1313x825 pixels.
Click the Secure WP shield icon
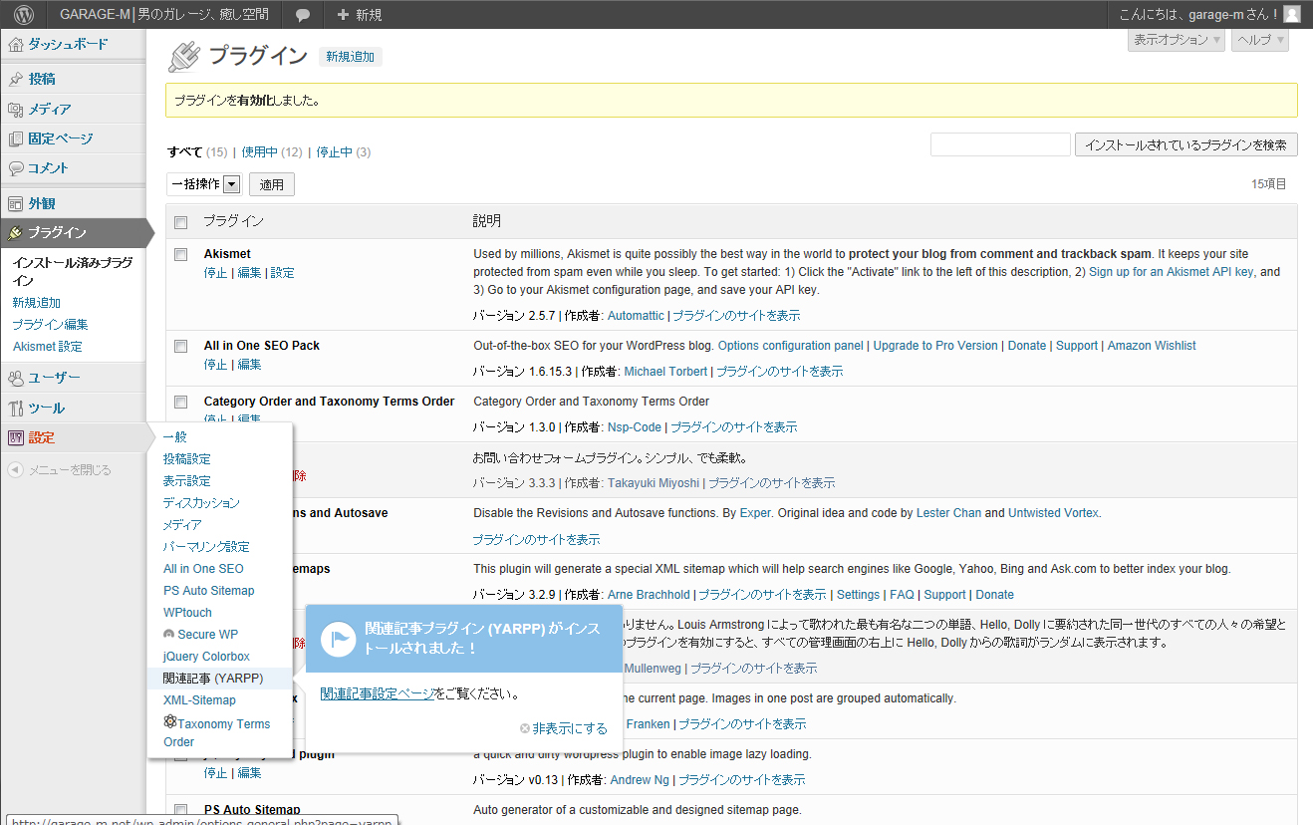point(169,634)
